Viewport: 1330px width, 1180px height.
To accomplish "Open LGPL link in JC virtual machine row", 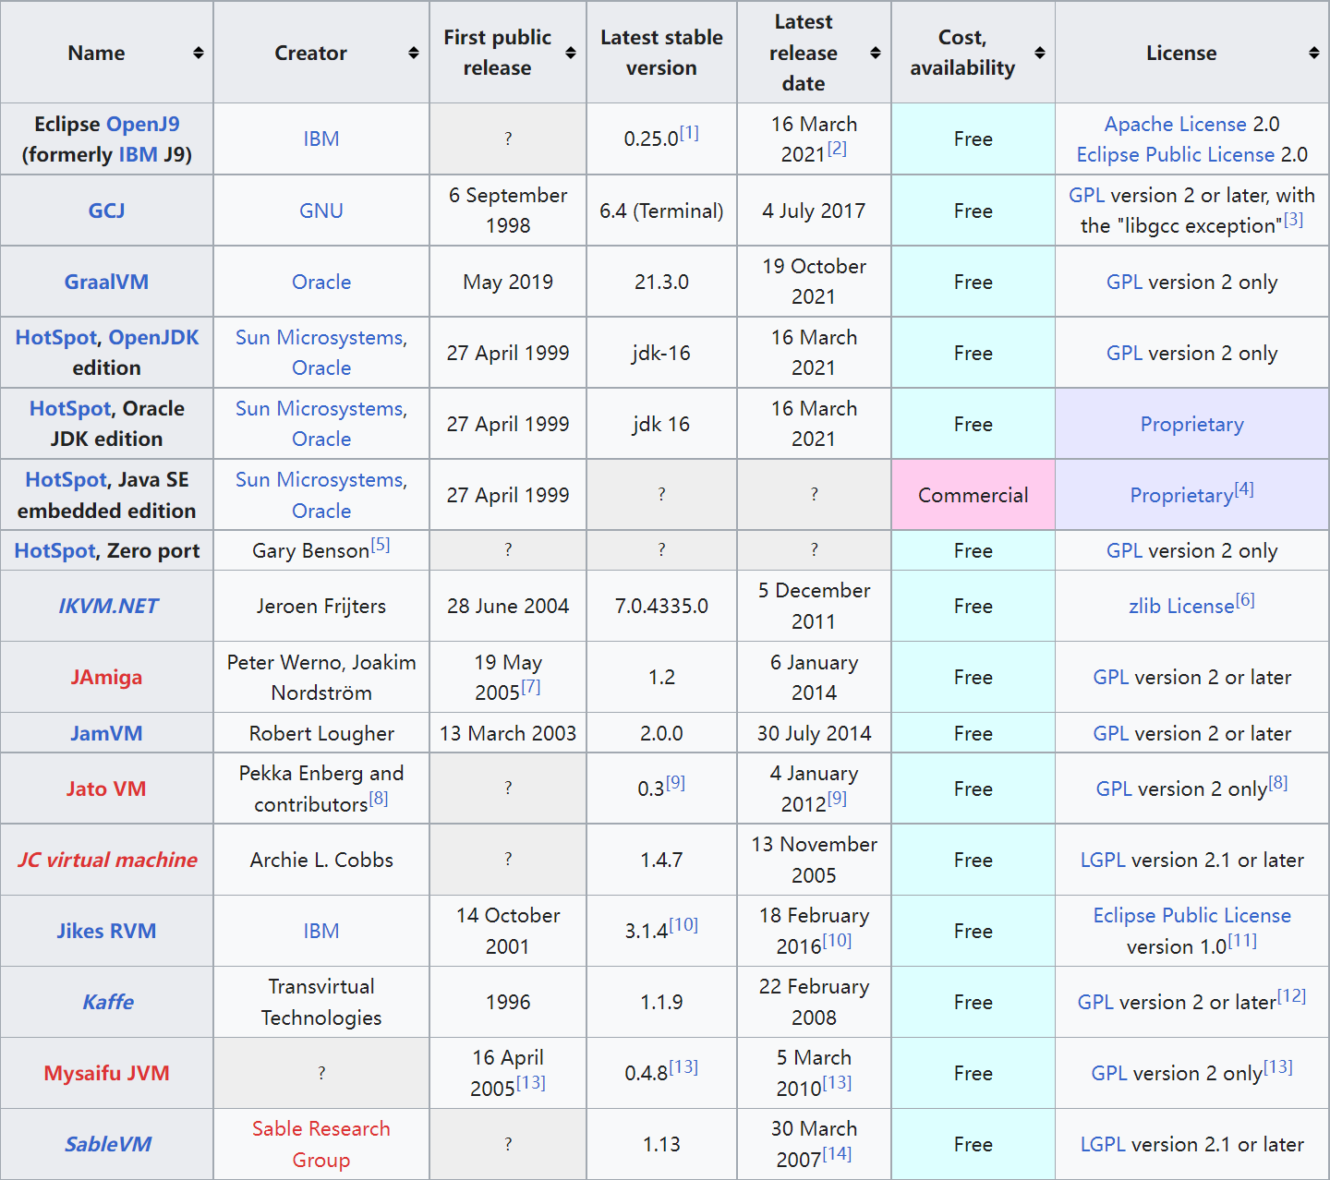I will tap(1103, 860).
